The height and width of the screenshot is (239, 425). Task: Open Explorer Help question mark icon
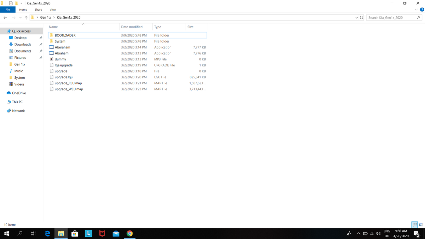tap(422, 10)
